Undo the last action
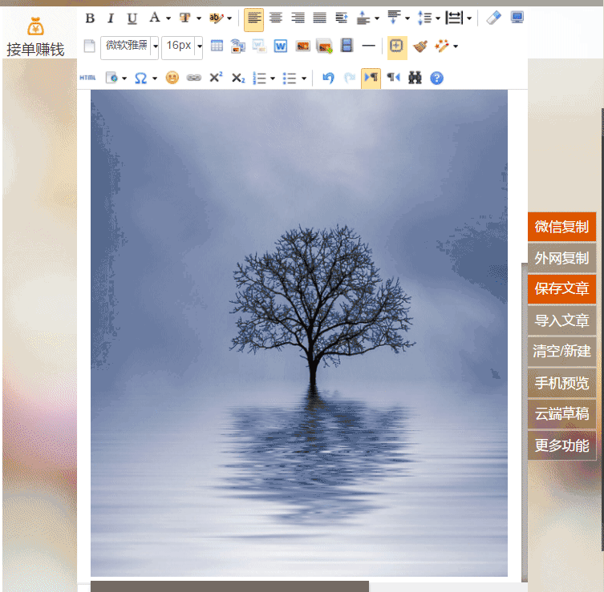Screen dimensions: 604x592 pyautogui.click(x=328, y=78)
